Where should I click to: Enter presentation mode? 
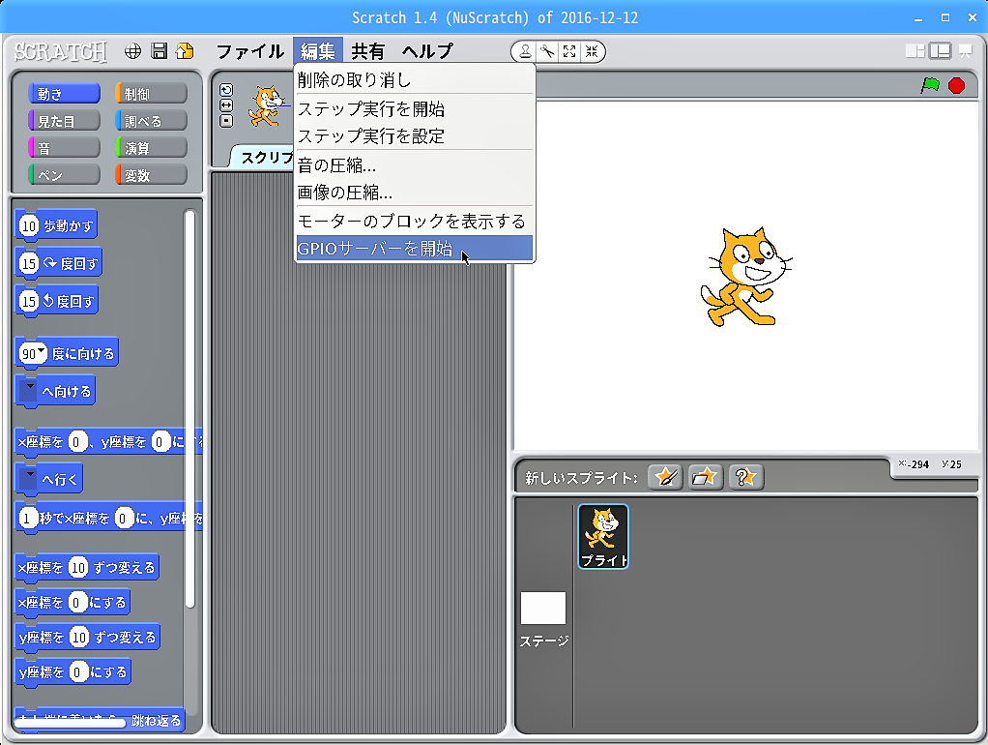click(966, 51)
